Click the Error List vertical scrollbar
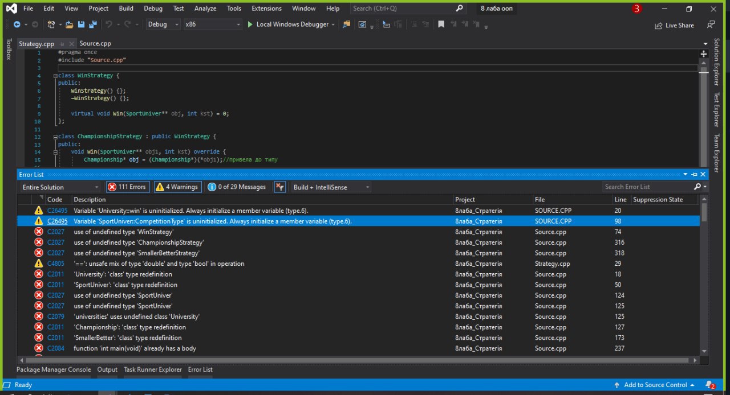 (x=704, y=279)
